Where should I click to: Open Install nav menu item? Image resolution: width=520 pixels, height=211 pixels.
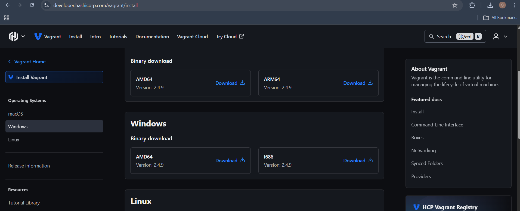pos(76,36)
